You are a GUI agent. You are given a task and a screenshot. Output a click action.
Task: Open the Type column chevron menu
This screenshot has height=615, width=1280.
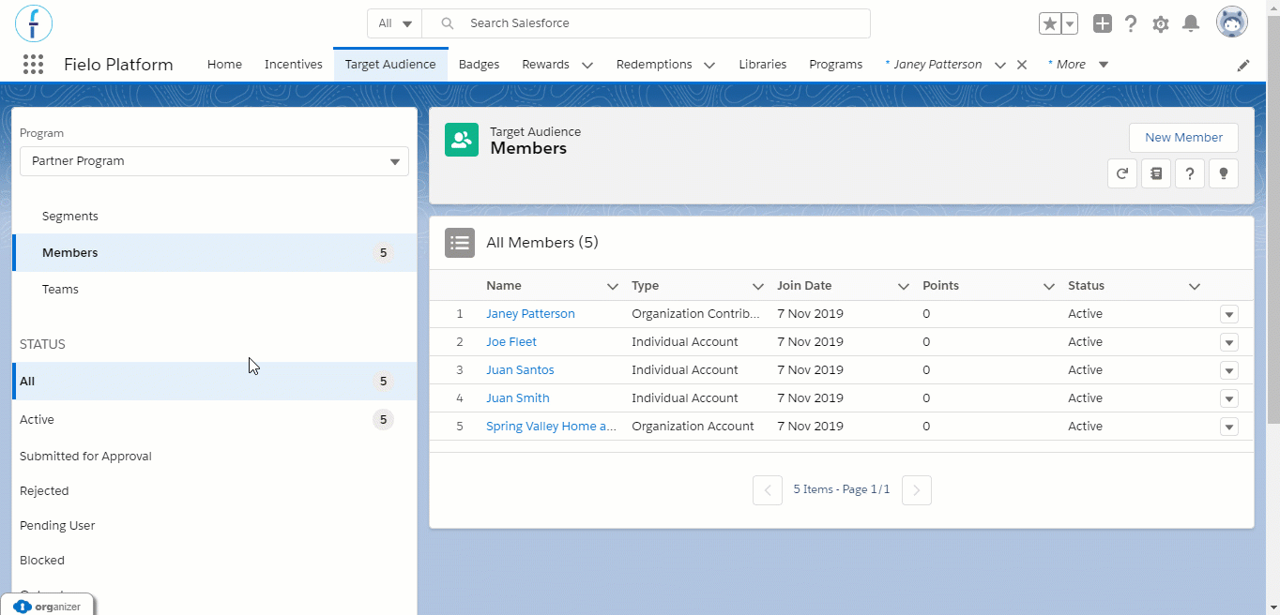point(758,286)
